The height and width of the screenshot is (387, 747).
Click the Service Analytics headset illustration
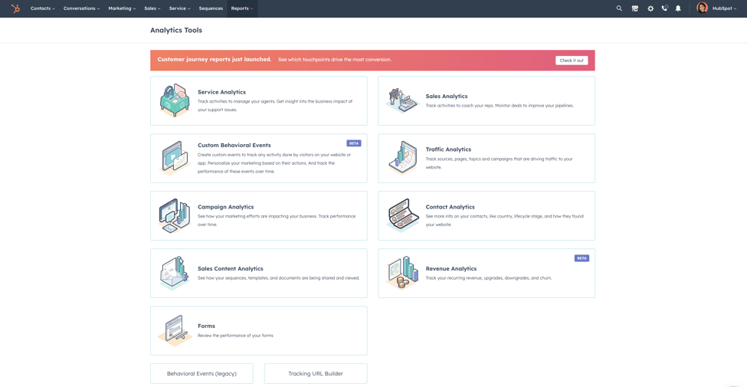tap(175, 100)
